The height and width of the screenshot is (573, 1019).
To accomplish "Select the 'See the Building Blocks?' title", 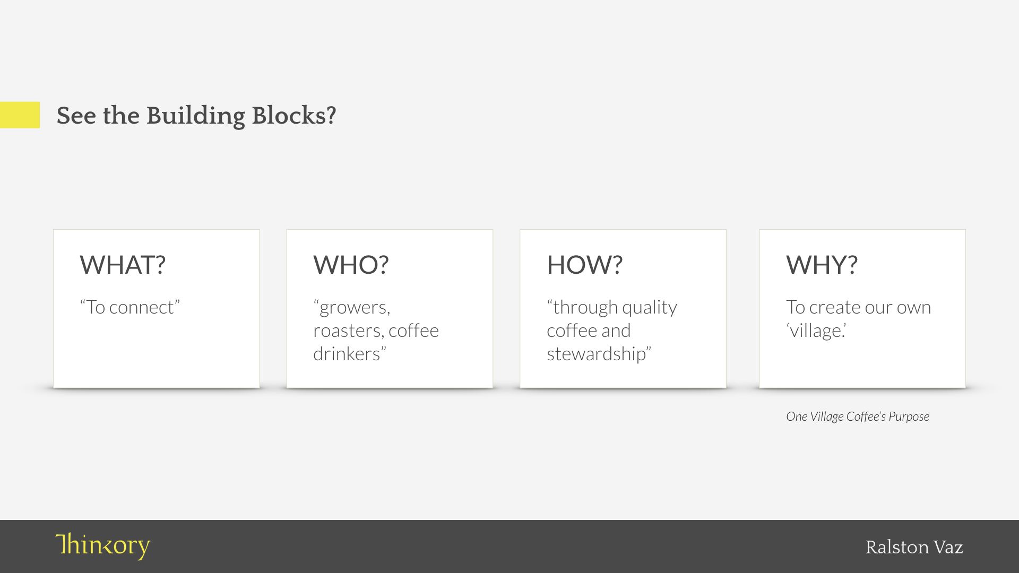I will (x=196, y=116).
